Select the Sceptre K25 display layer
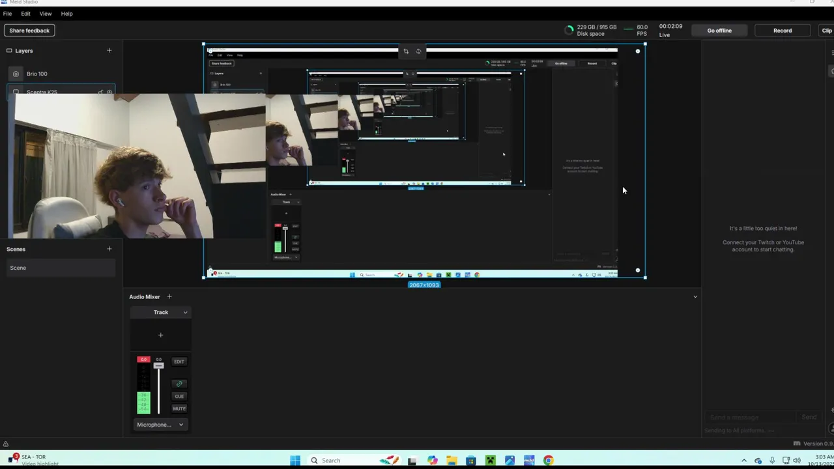 tap(61, 90)
